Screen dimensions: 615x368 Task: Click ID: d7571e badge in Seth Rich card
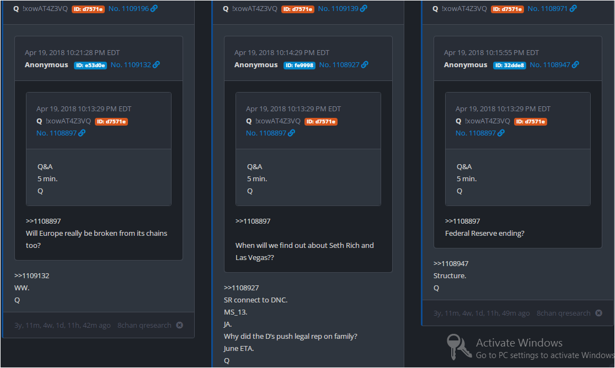[321, 122]
